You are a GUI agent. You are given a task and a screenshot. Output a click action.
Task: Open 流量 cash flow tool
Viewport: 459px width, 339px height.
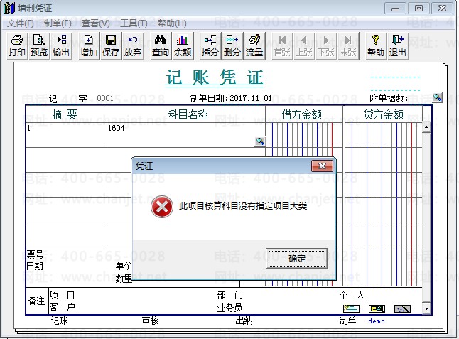tap(254, 46)
